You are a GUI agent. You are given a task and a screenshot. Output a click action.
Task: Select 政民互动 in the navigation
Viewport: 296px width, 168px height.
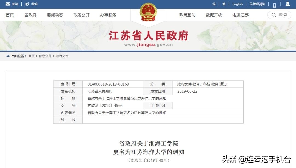tap(187, 15)
